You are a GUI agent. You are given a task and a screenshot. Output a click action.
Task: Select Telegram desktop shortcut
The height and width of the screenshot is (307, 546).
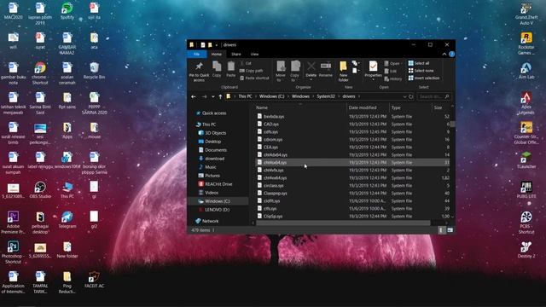pyautogui.click(x=67, y=220)
